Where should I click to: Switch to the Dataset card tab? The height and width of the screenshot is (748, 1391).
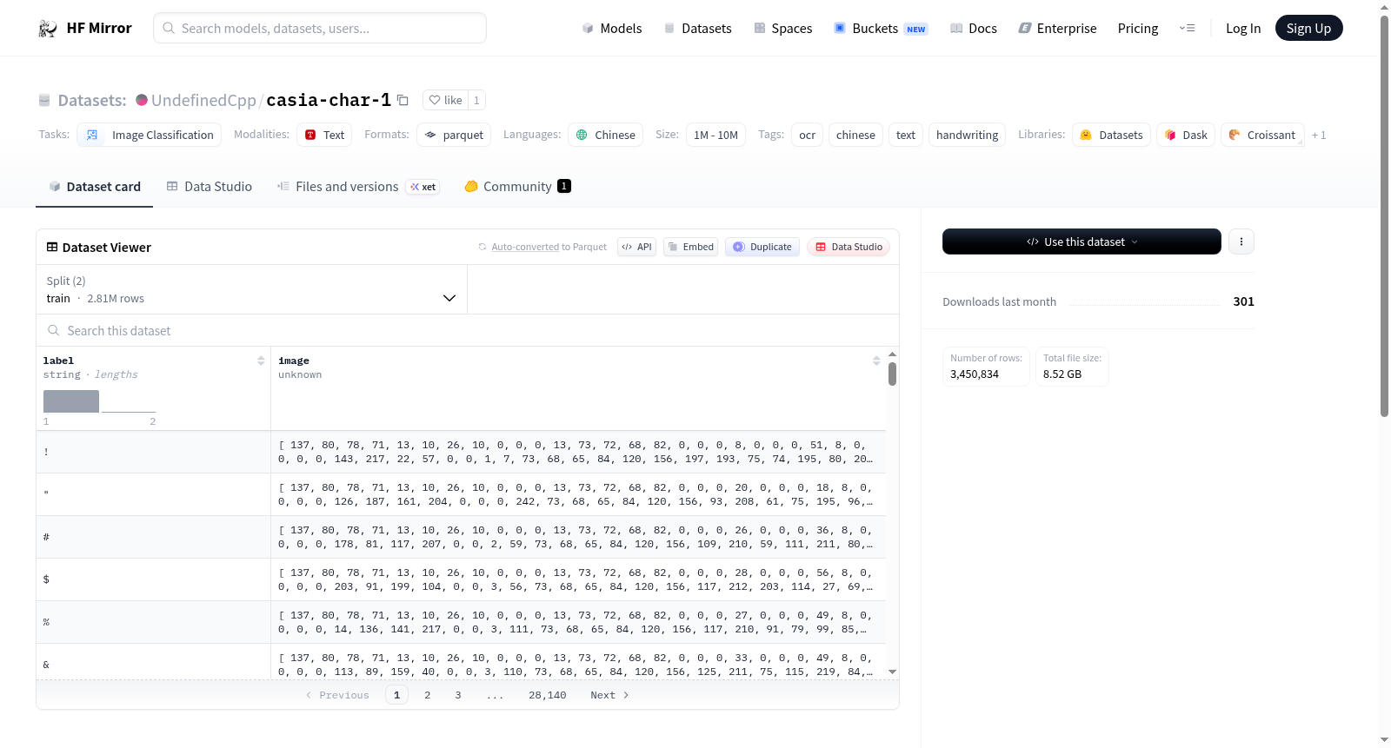coord(95,187)
